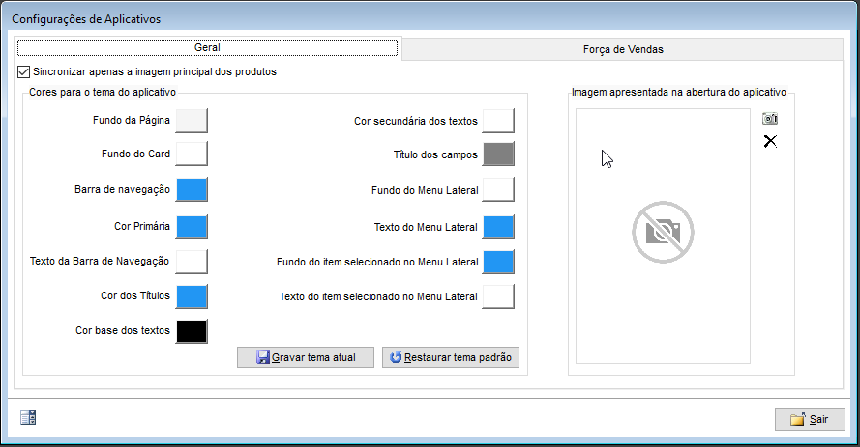Exit using the Sair button

click(810, 419)
